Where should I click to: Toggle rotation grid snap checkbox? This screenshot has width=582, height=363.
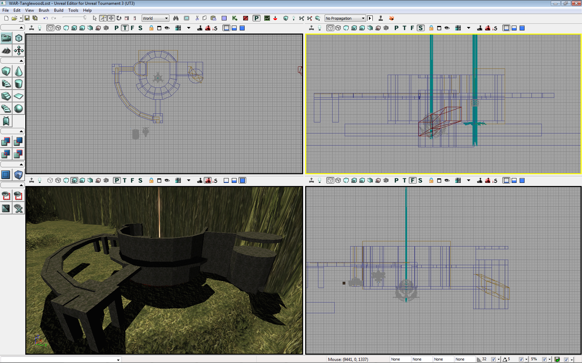point(521,359)
